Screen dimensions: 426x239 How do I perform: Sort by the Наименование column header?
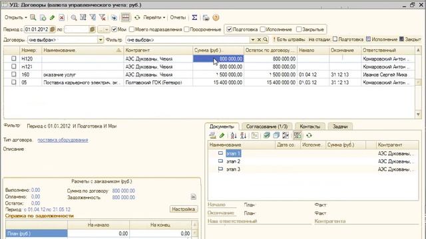(83, 50)
